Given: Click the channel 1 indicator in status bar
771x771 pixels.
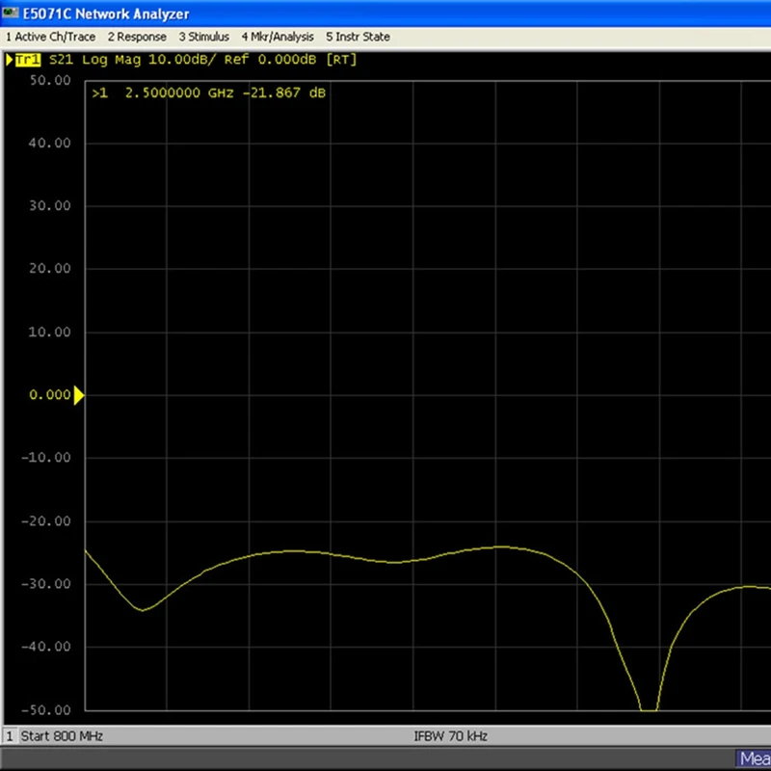Looking at the screenshot, I should pyautogui.click(x=10, y=736).
